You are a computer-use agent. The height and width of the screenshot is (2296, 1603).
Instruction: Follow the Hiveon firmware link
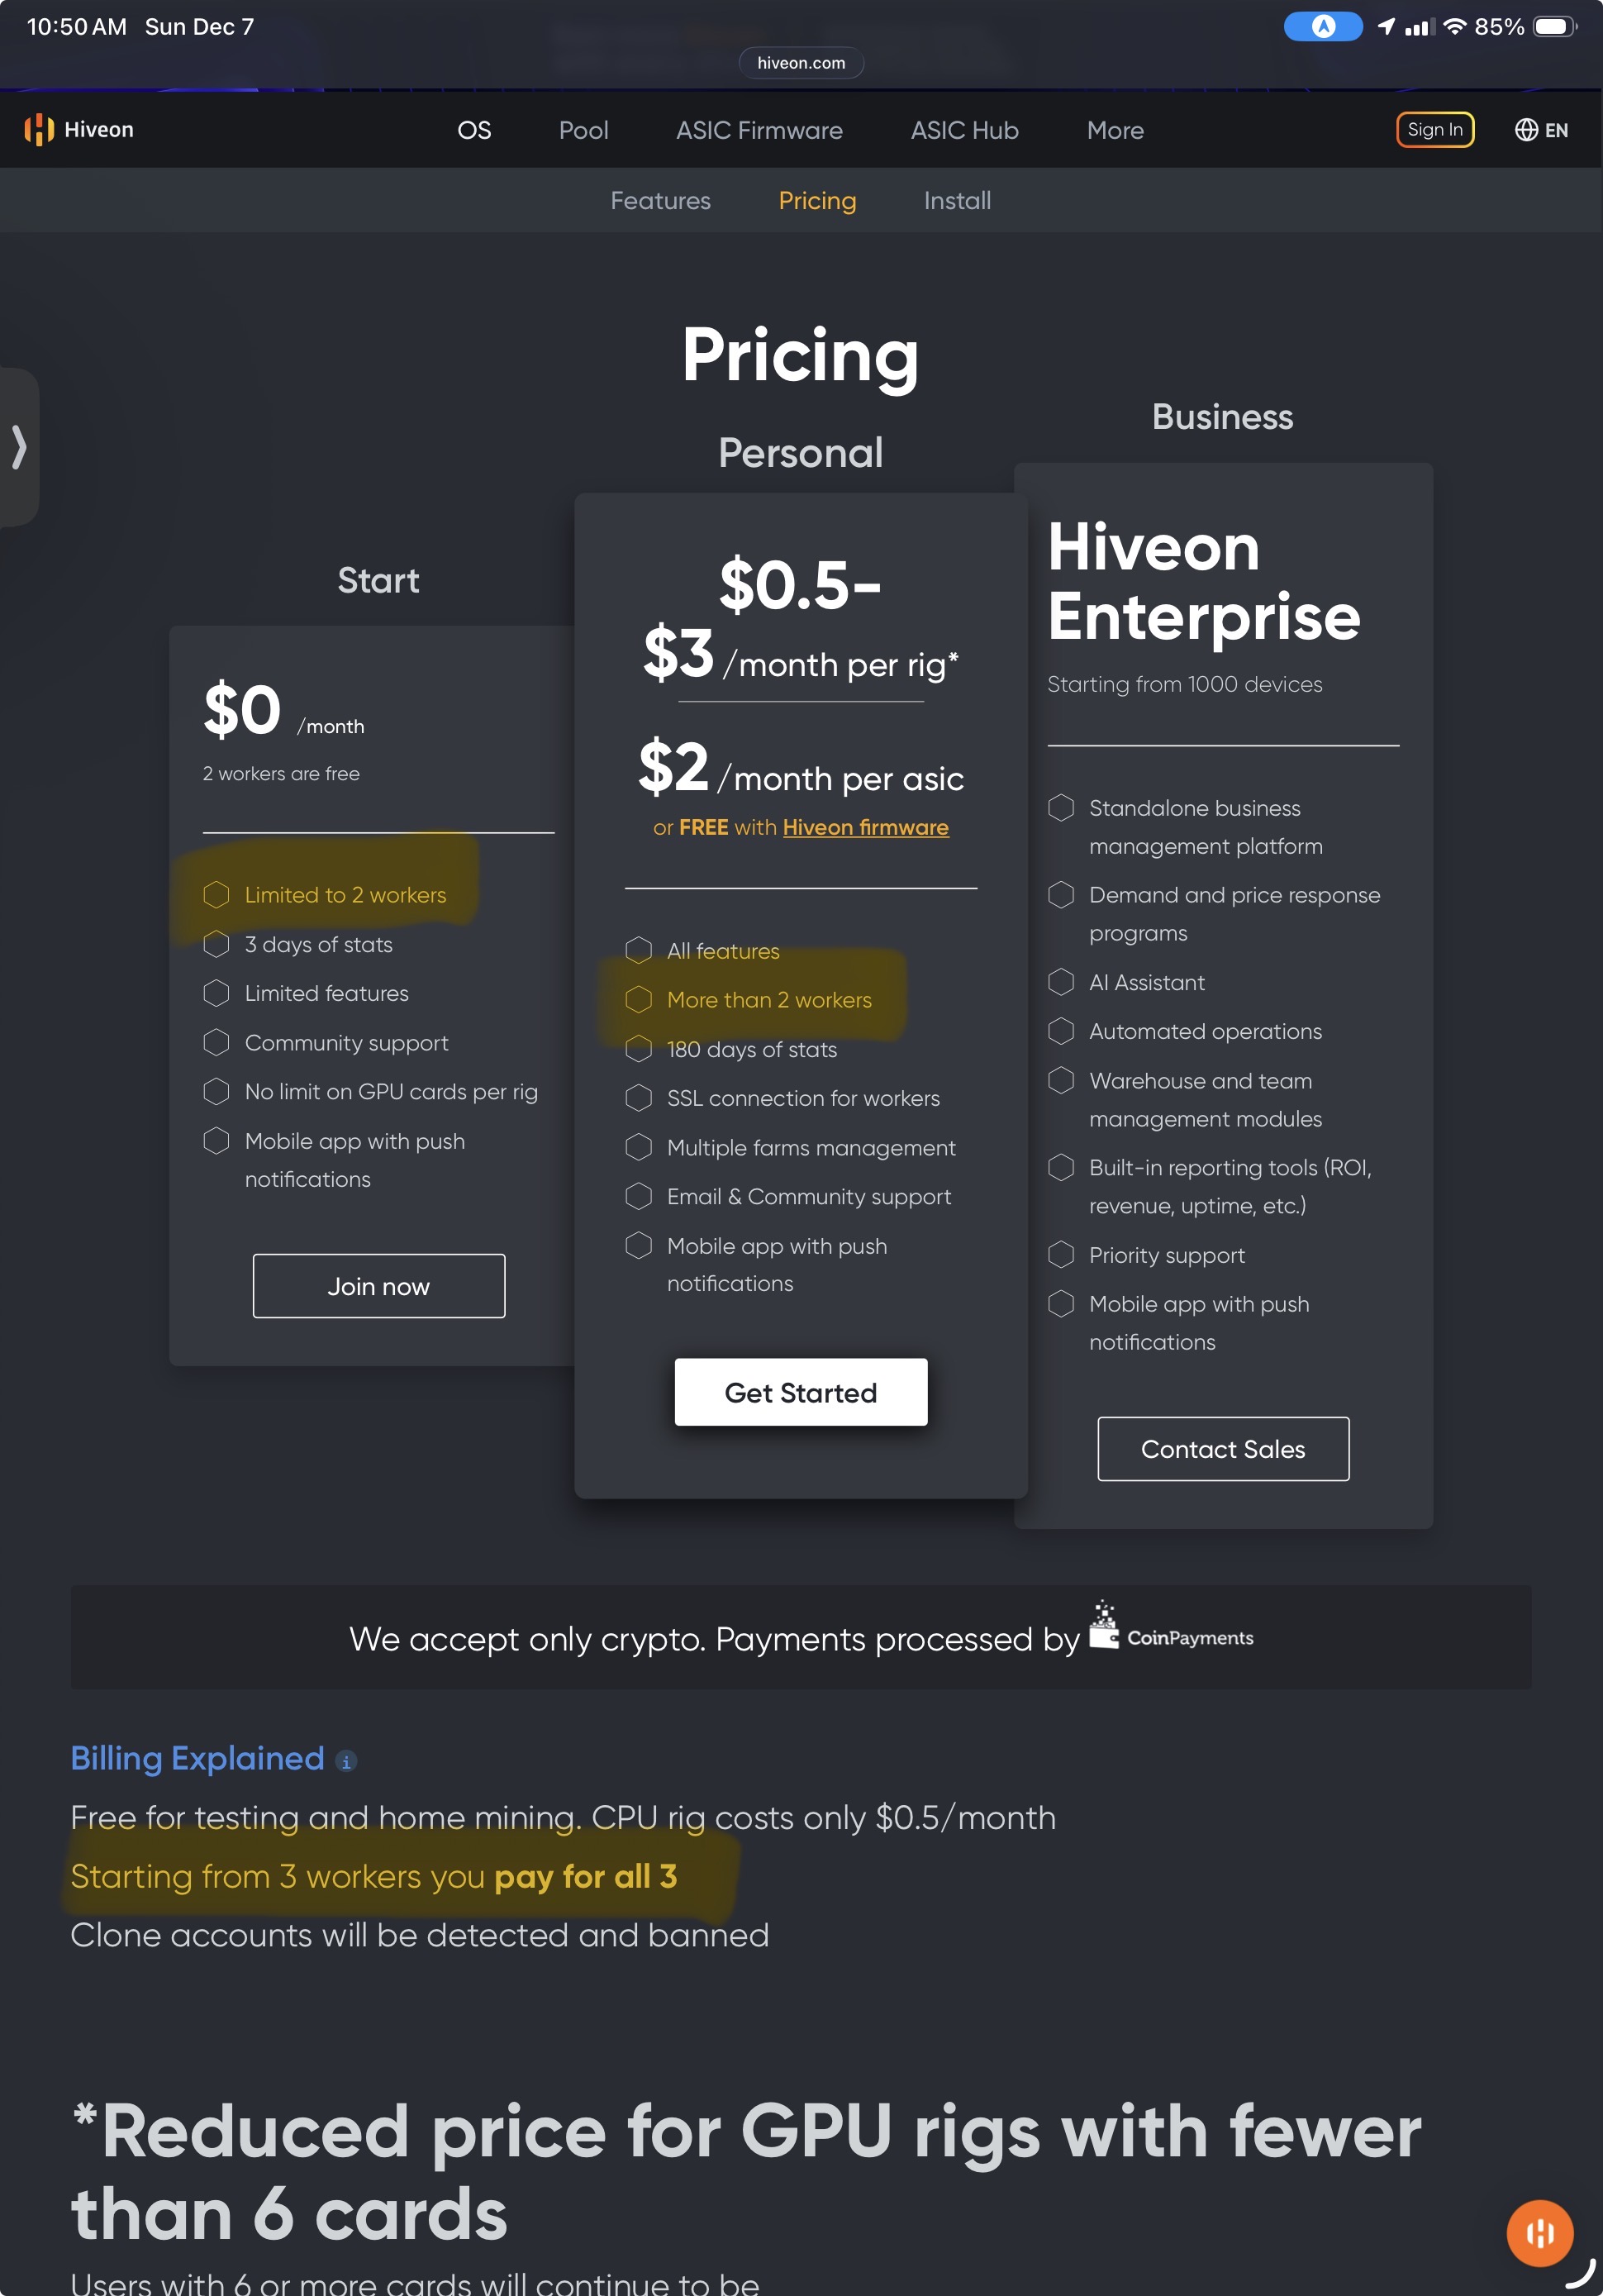865,828
